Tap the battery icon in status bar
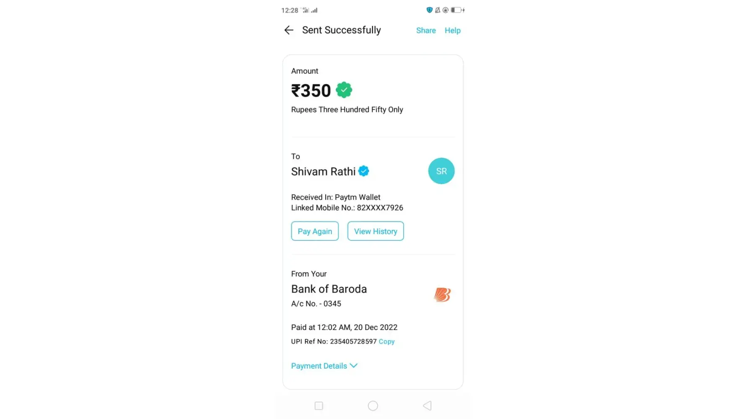The width and height of the screenshot is (746, 419). point(456,10)
